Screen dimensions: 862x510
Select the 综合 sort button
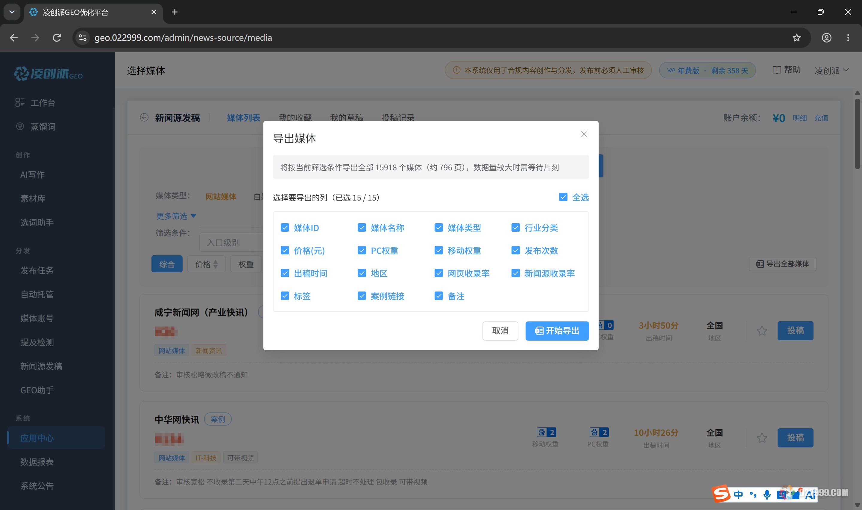pos(167,264)
